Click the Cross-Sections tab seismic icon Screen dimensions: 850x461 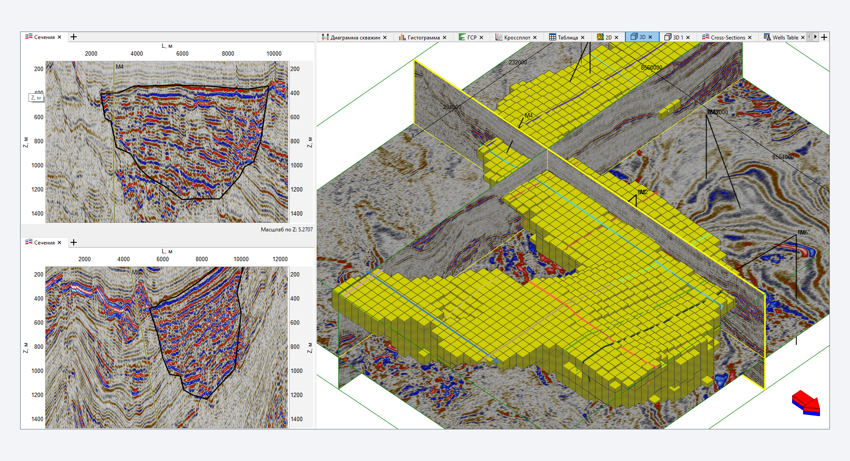[705, 37]
